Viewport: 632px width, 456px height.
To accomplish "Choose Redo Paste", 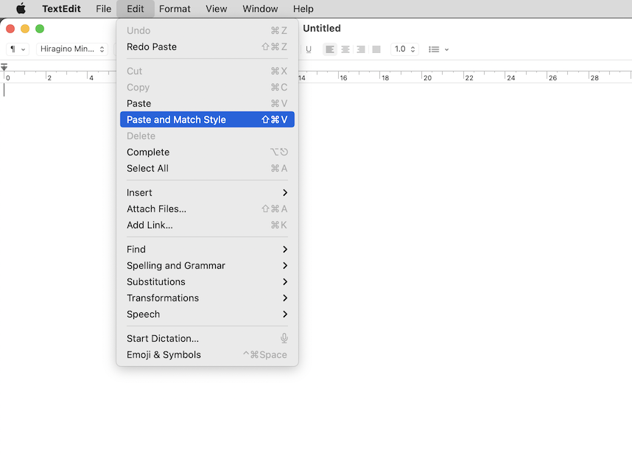I will coord(207,46).
